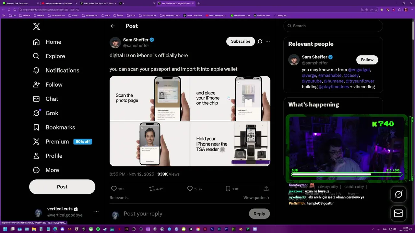Click the Reply button
This screenshot has height=233, width=415.
click(259, 214)
